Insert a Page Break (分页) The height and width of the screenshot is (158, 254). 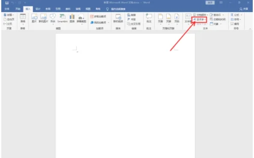(x=8, y=24)
